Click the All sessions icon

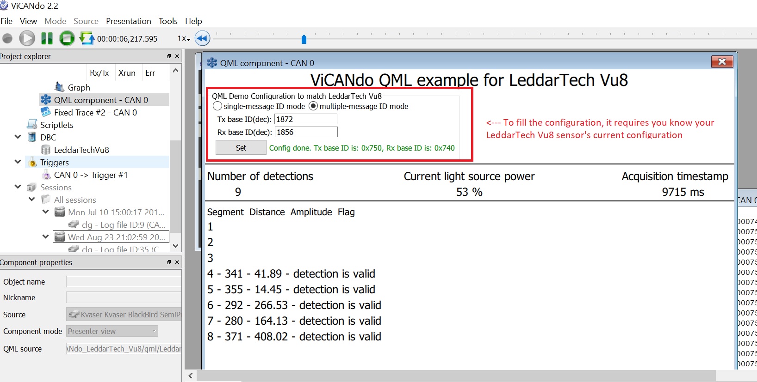pos(45,200)
